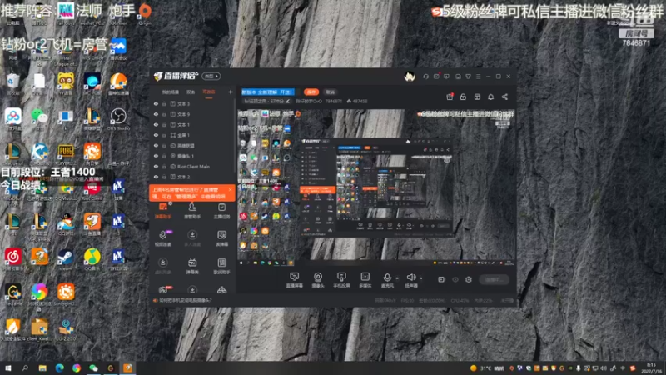Switch to the second scene tab

coord(191,92)
